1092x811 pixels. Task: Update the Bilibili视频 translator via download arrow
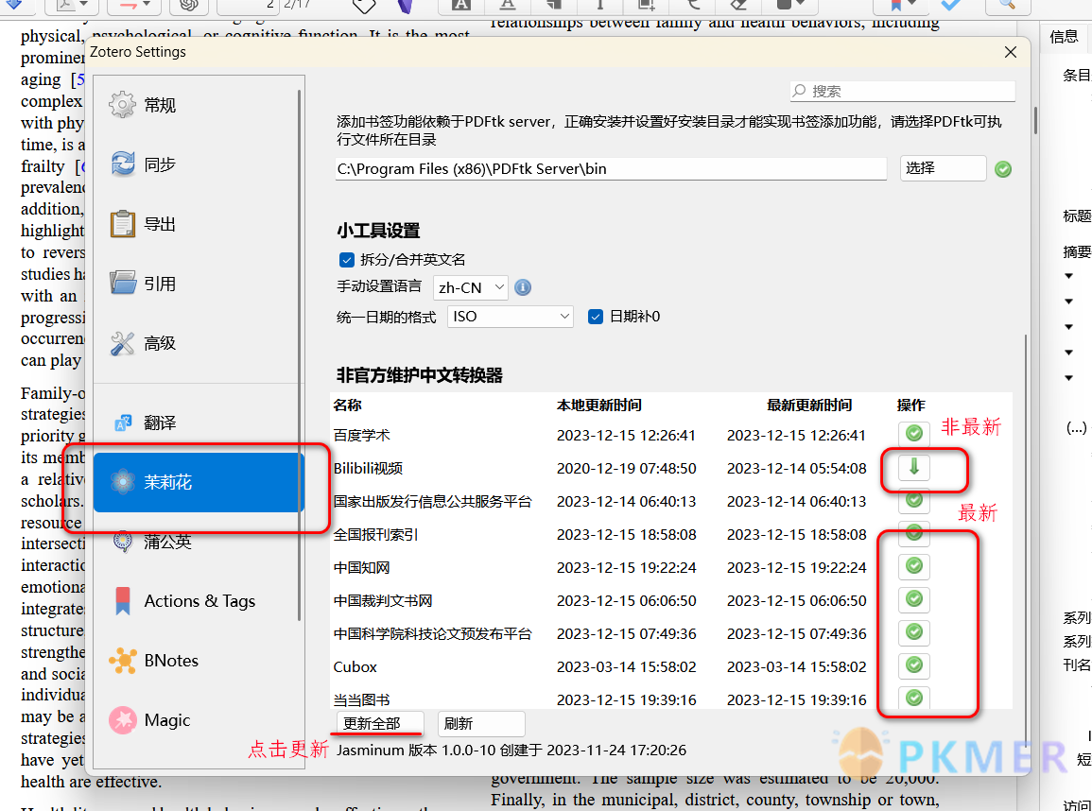pyautogui.click(x=913, y=468)
